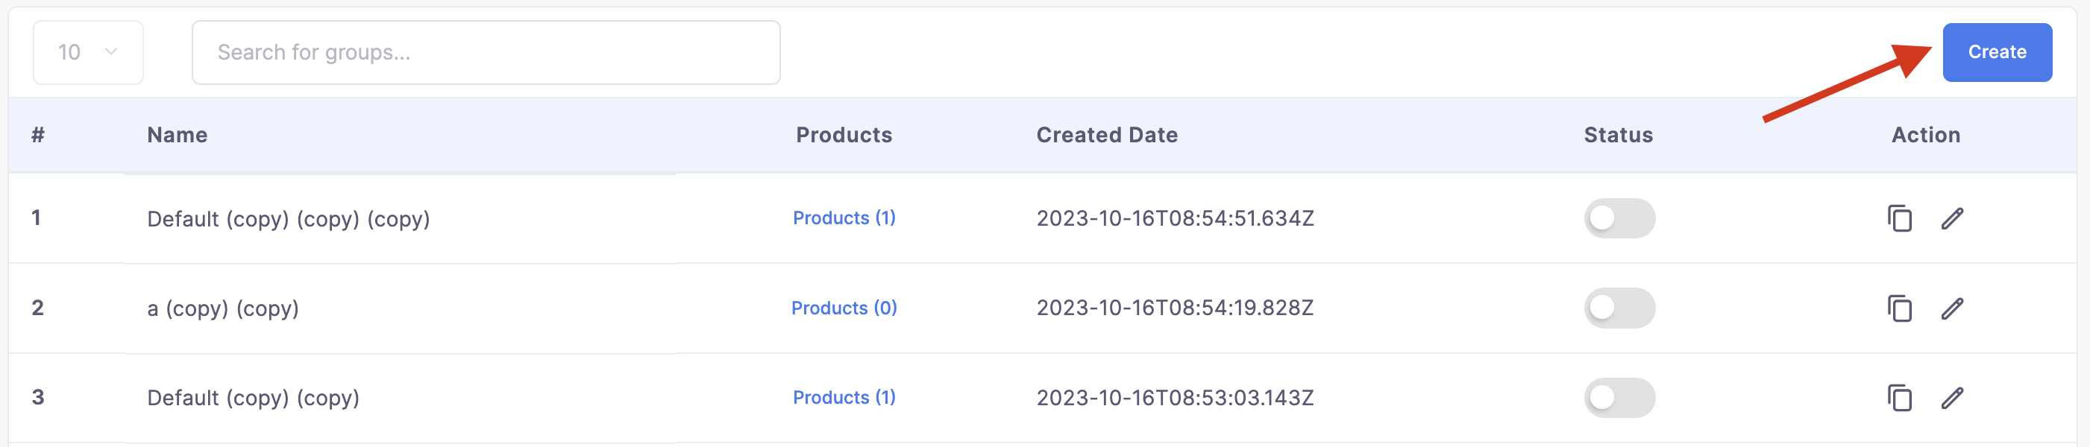
Task: Open Products (0) link for a (copy) (copy)
Action: coord(844,308)
